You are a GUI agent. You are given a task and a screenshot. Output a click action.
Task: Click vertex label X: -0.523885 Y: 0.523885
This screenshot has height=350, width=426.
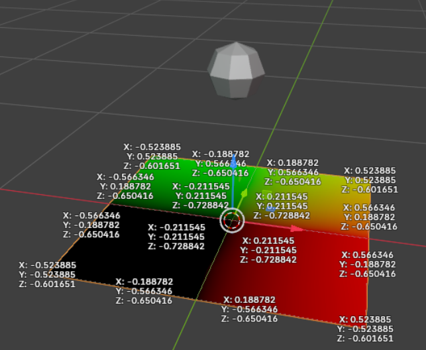point(152,156)
